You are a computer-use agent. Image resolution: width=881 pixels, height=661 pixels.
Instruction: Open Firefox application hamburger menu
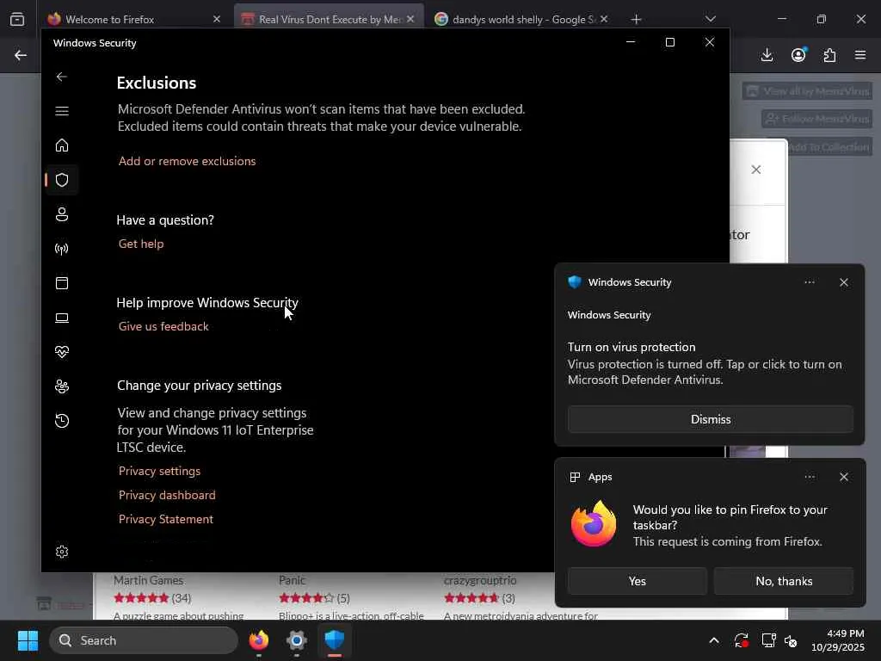[860, 55]
